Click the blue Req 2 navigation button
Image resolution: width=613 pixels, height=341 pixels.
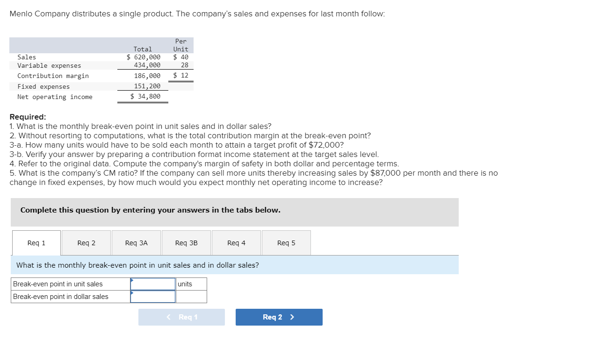[279, 317]
